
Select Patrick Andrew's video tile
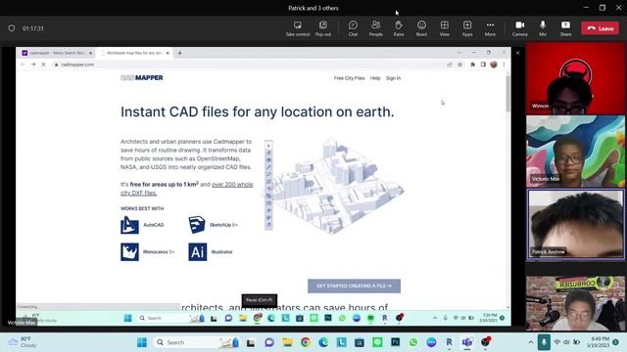point(575,225)
